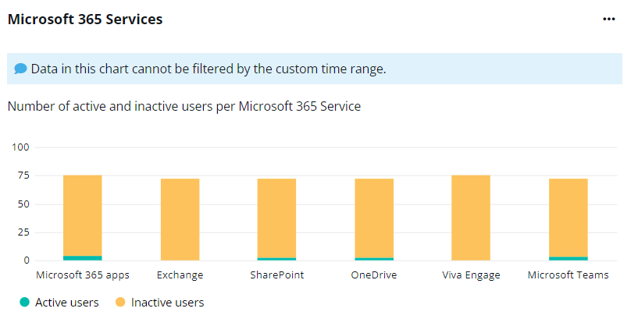Click the SharePoint axis label

(x=277, y=275)
